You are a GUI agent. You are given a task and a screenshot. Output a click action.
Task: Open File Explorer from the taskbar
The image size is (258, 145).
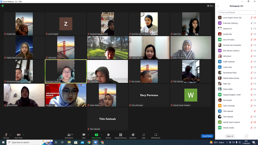pyautogui.click(x=69, y=142)
